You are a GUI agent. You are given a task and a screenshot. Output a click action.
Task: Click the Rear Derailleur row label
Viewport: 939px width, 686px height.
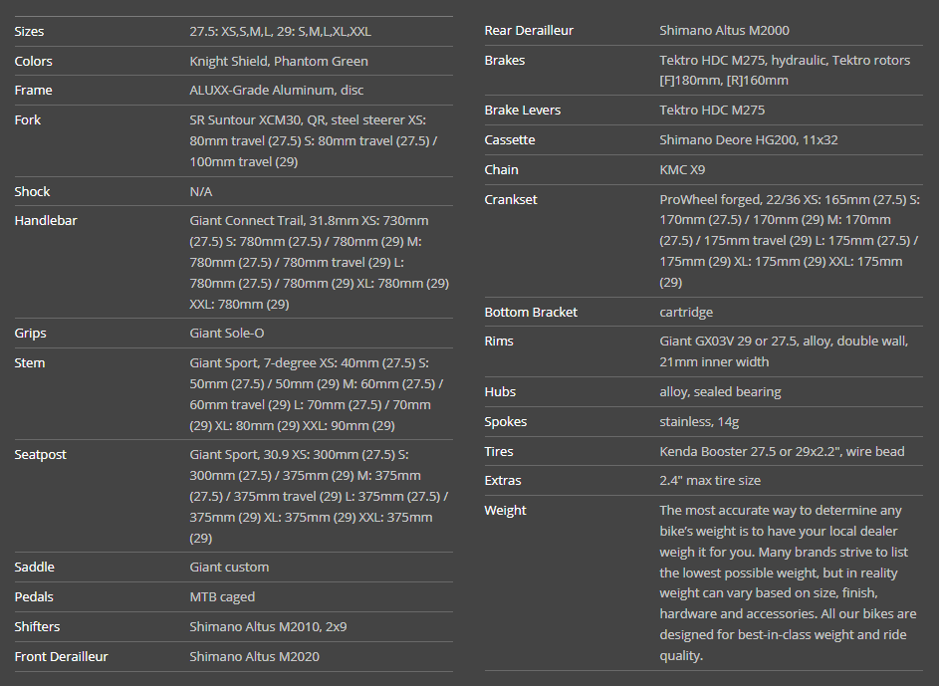(529, 31)
